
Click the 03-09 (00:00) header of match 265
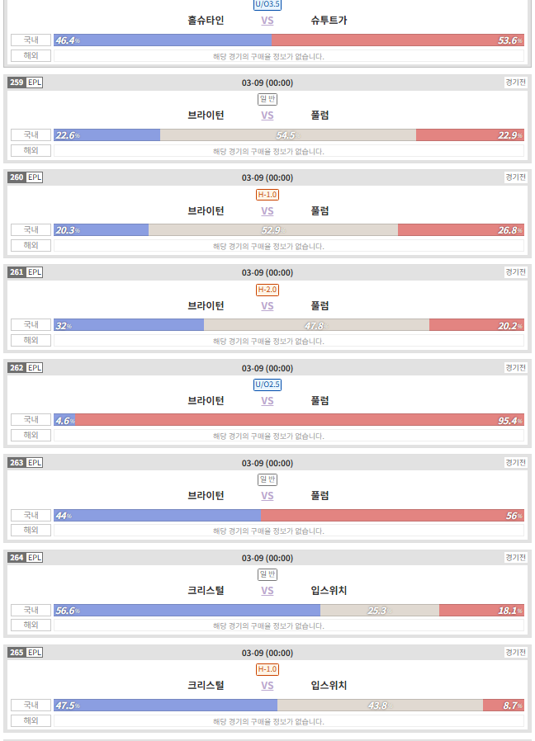click(x=267, y=653)
